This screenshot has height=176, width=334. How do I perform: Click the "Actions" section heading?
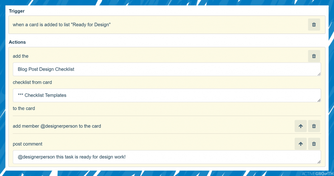[17, 42]
